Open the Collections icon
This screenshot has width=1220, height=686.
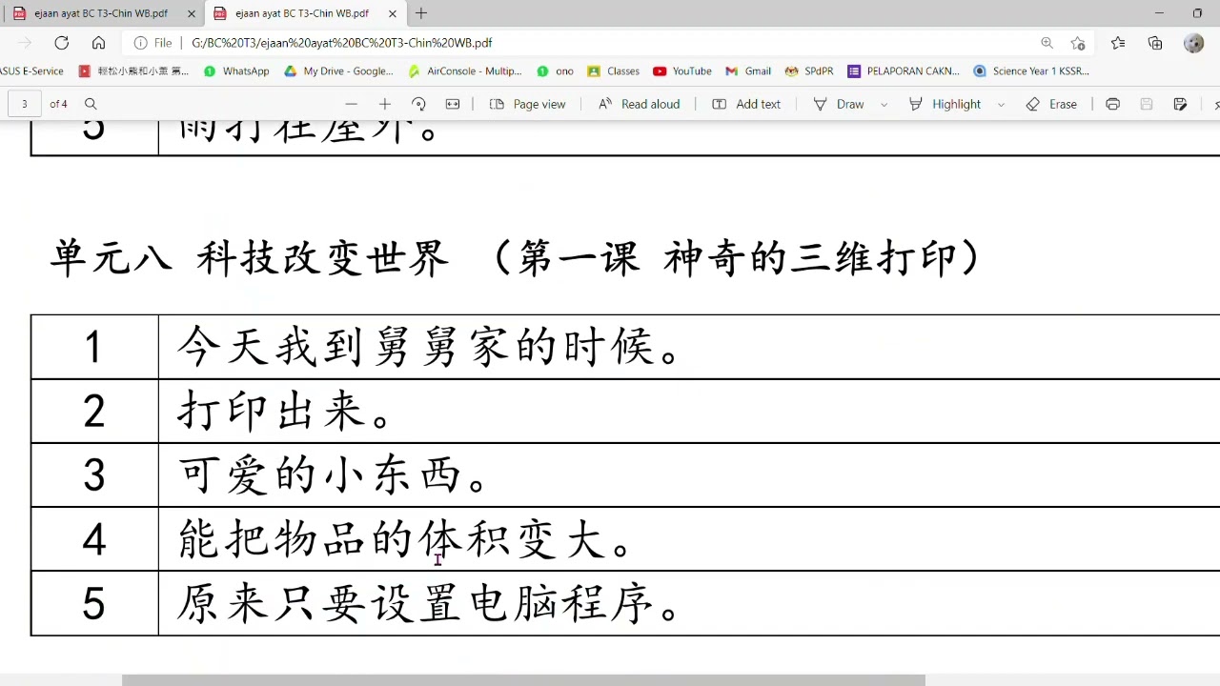coord(1155,43)
